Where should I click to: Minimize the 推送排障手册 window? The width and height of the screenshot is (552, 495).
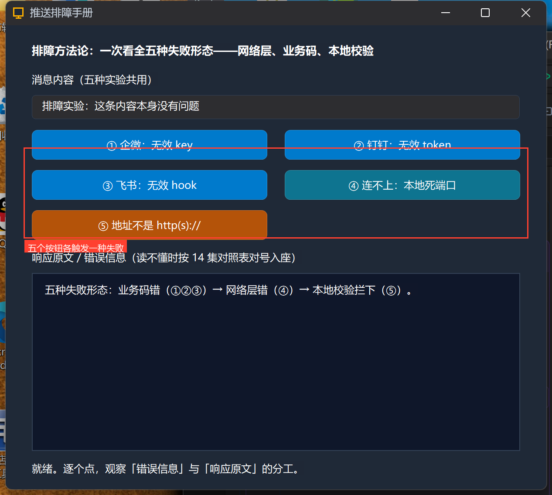(x=445, y=13)
